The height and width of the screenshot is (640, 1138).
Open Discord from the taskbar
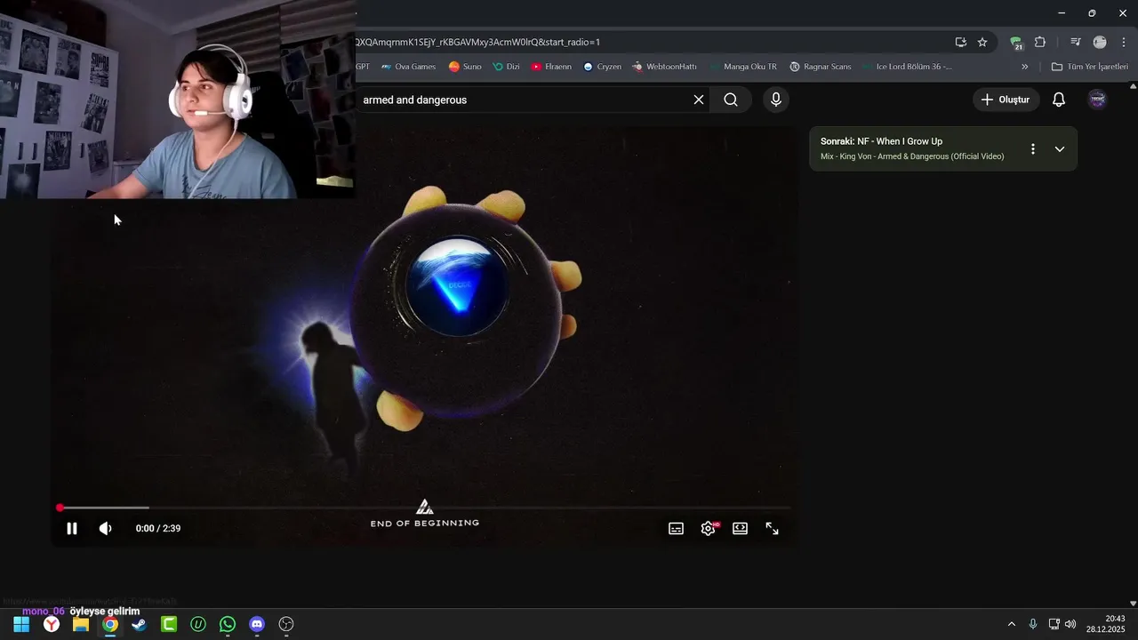(257, 624)
